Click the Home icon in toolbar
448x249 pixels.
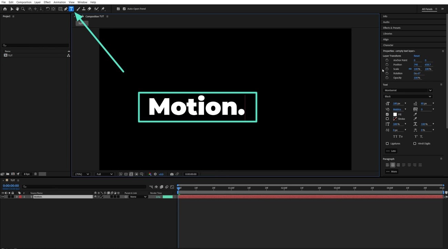click(x=5, y=9)
